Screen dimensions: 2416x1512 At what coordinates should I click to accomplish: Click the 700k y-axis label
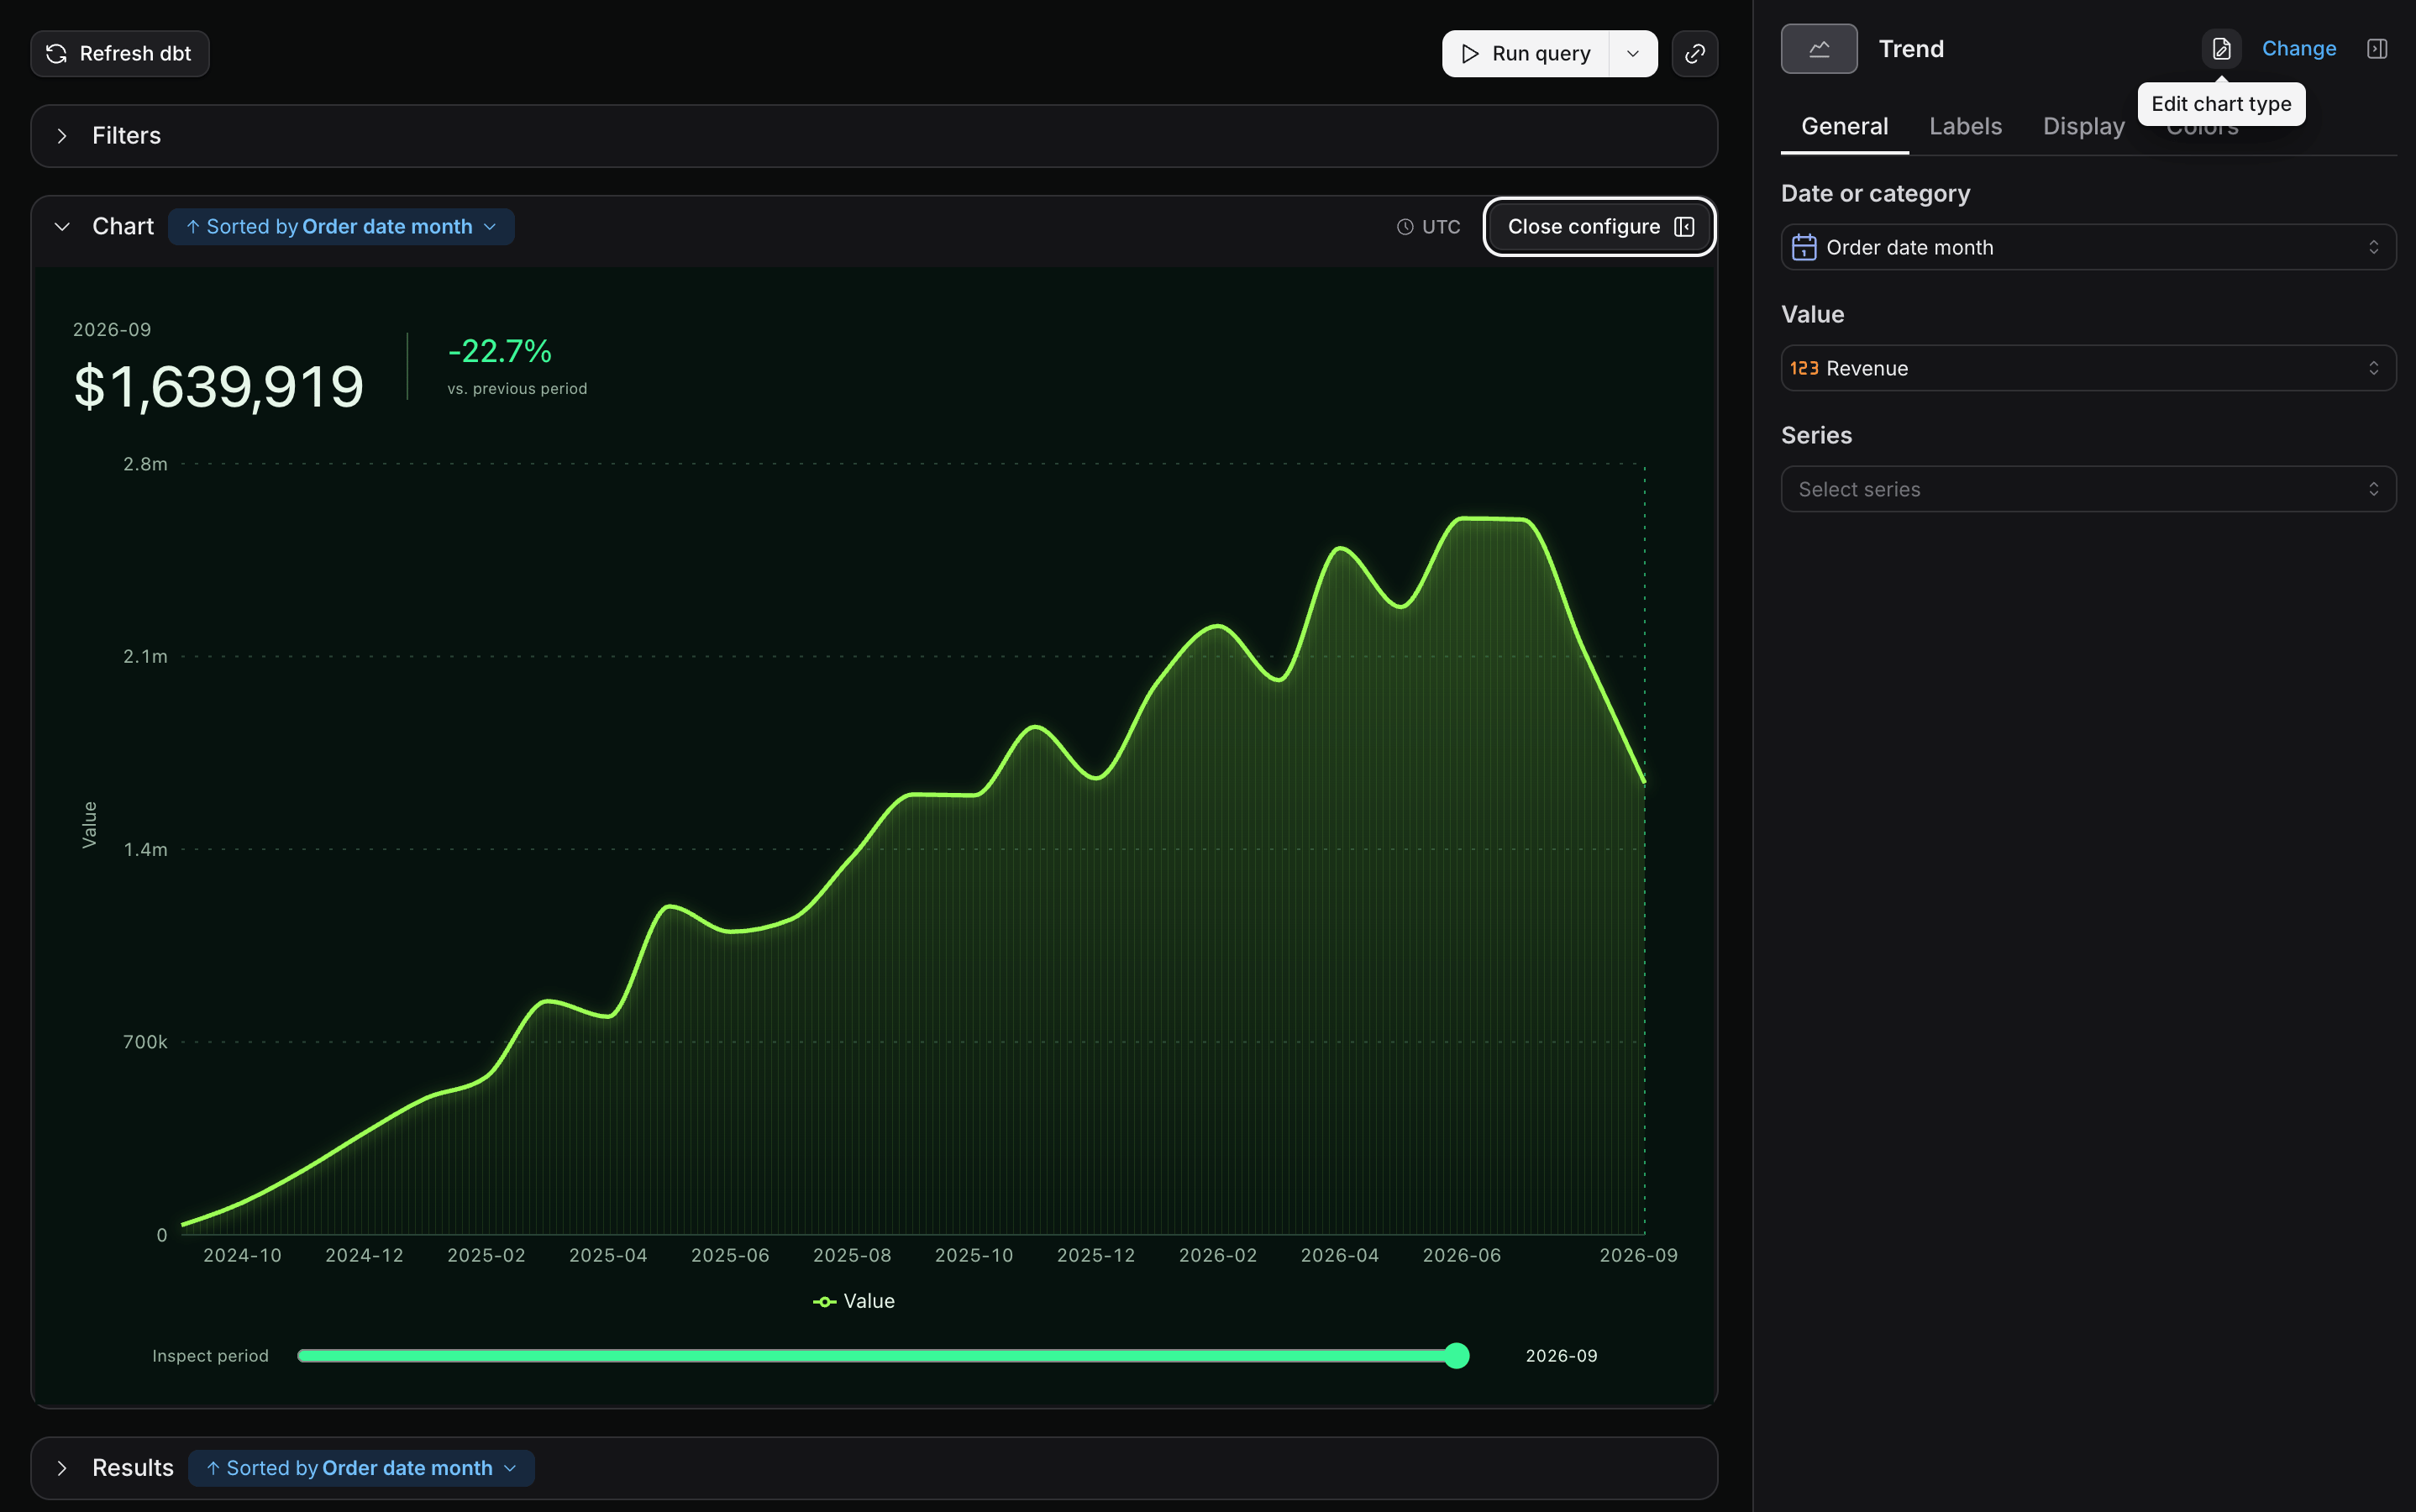pos(145,1042)
